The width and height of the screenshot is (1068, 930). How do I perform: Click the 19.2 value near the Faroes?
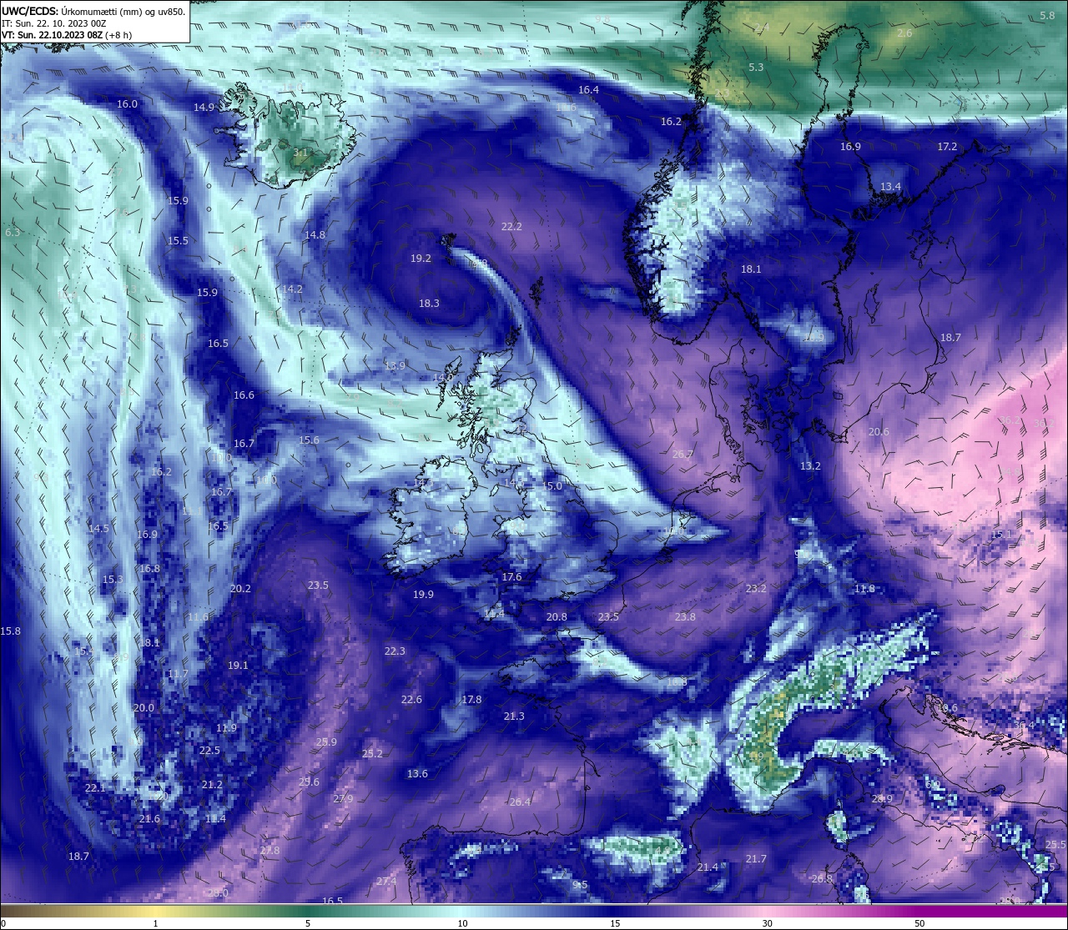[x=421, y=259]
